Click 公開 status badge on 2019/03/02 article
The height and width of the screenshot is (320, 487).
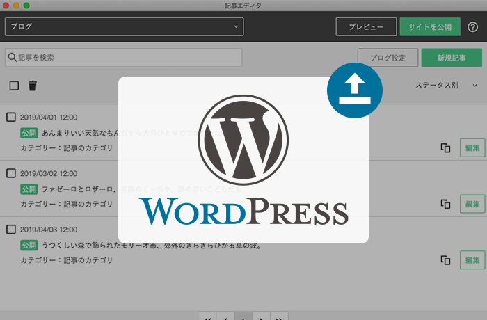(x=29, y=189)
